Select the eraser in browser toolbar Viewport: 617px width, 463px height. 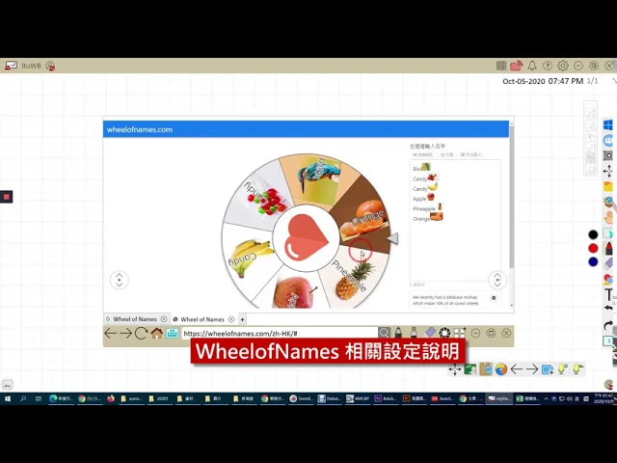[x=430, y=333]
